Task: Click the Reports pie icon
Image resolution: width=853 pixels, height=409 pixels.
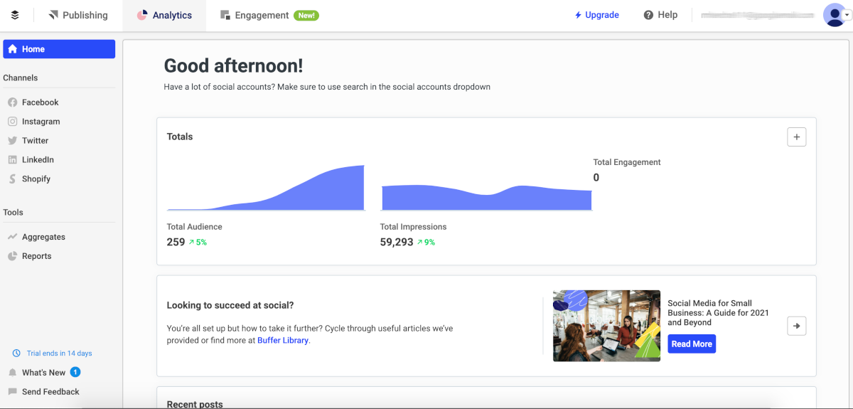Action: pyautogui.click(x=12, y=256)
